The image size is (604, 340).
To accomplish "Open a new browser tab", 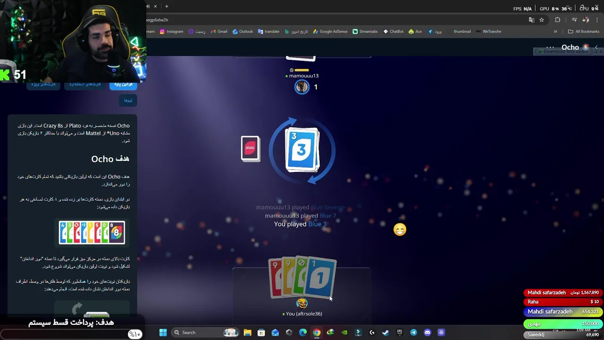I will click(x=167, y=6).
